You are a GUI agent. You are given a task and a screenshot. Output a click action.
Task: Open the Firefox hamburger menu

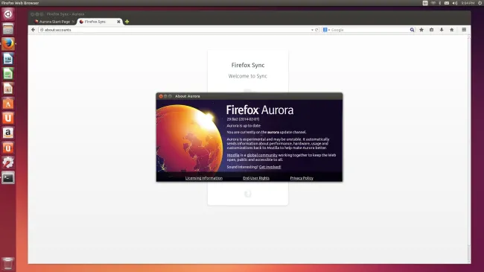click(464, 30)
